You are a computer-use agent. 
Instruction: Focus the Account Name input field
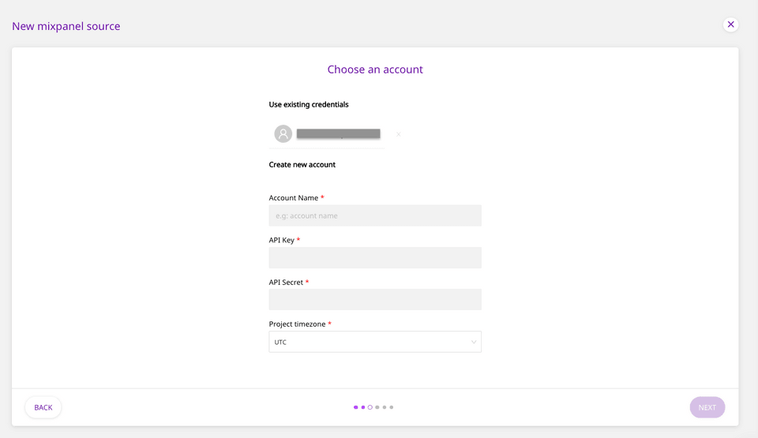[375, 215]
